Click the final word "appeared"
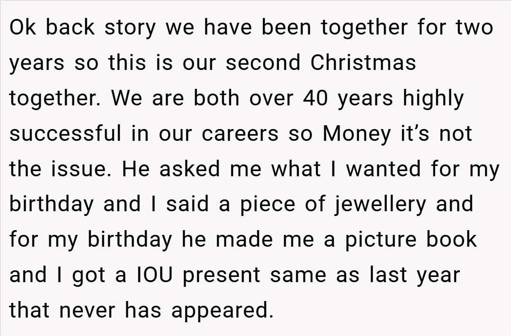The image size is (511, 336). 223,311
